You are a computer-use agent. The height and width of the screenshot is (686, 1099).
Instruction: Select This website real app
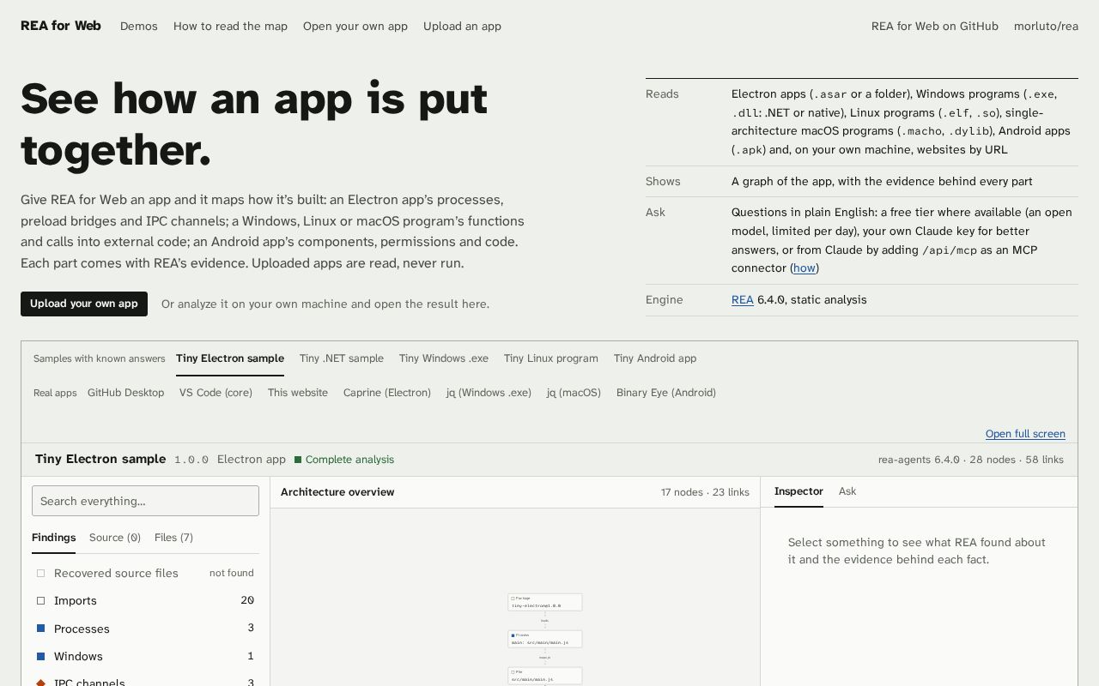click(298, 393)
